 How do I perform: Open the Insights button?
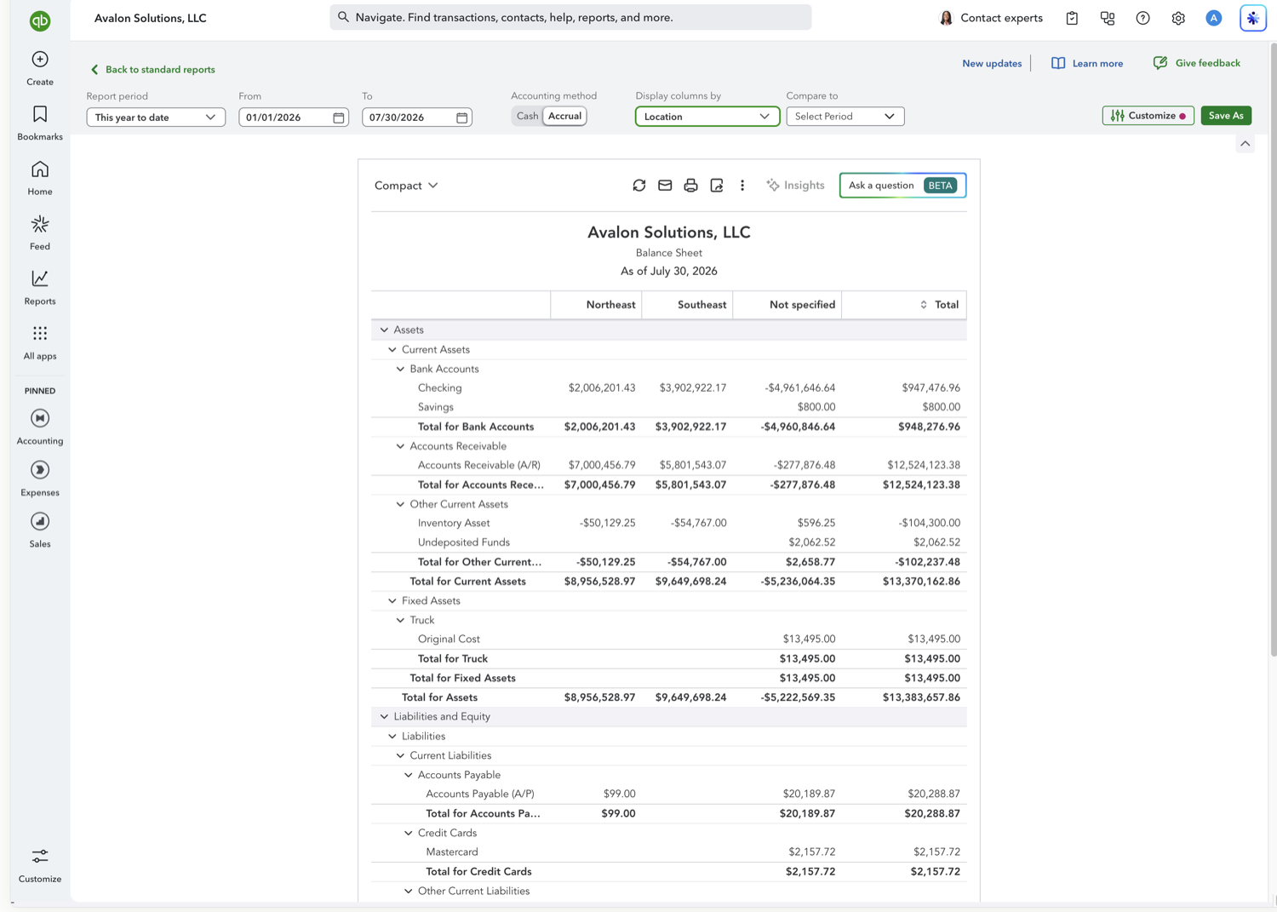coord(795,186)
